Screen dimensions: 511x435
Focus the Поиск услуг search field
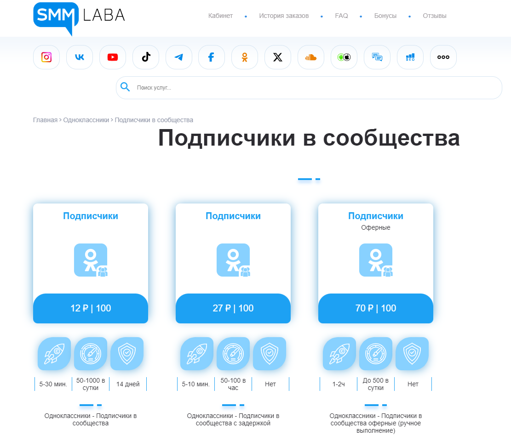pos(309,88)
